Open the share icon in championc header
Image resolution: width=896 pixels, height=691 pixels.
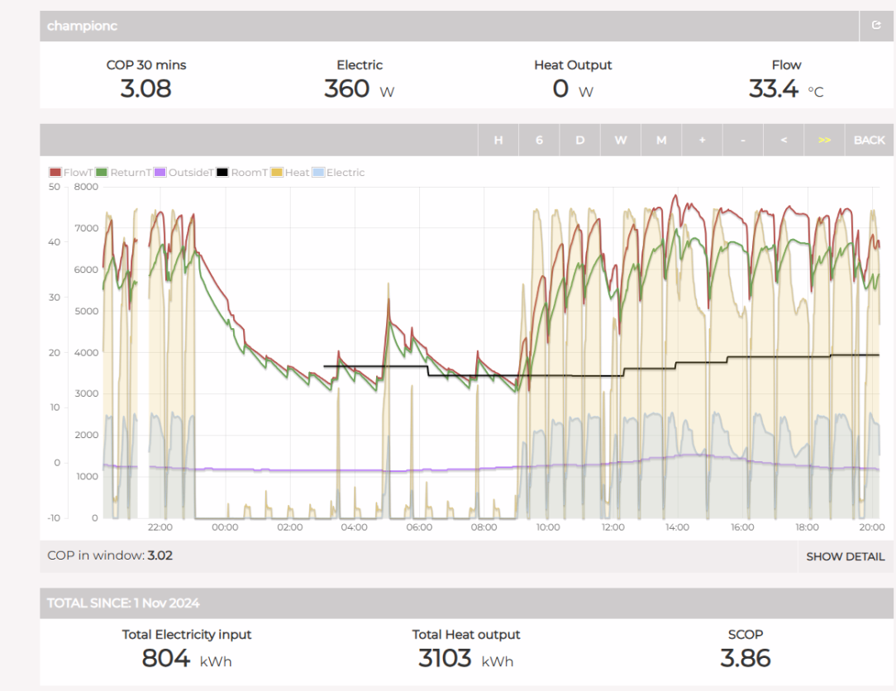pyautogui.click(x=876, y=25)
